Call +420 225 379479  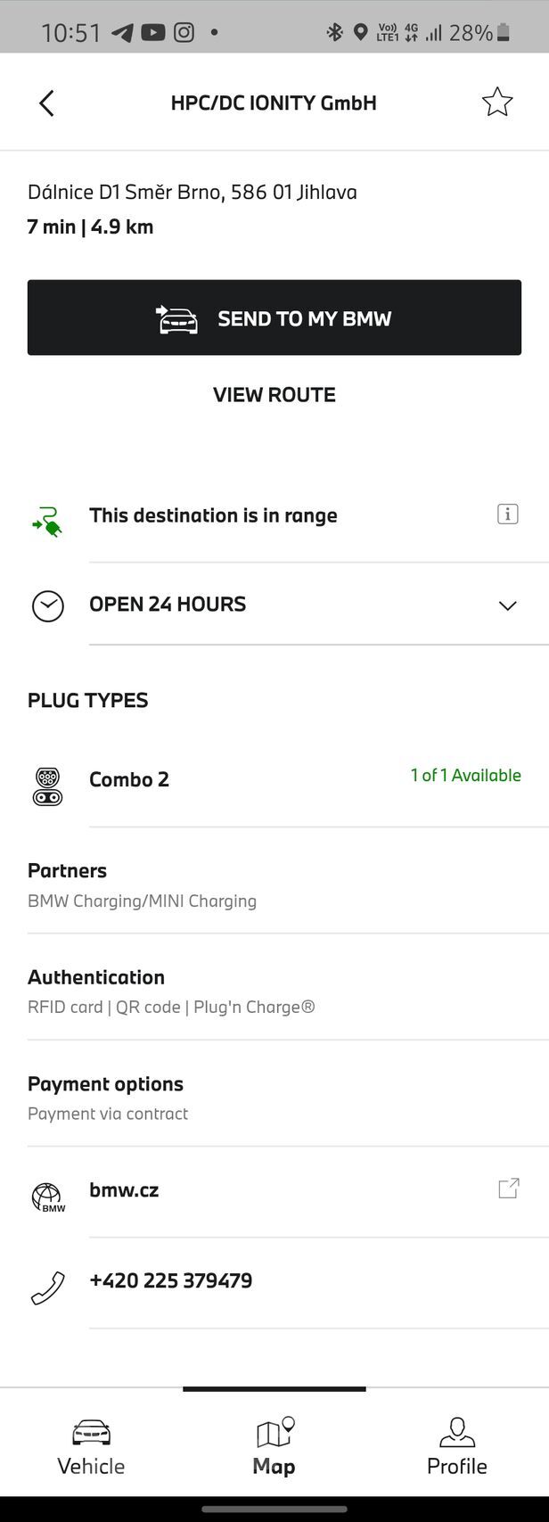point(171,1279)
